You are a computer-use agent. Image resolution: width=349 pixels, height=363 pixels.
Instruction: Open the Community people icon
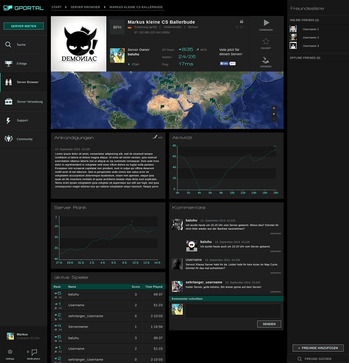point(9,138)
